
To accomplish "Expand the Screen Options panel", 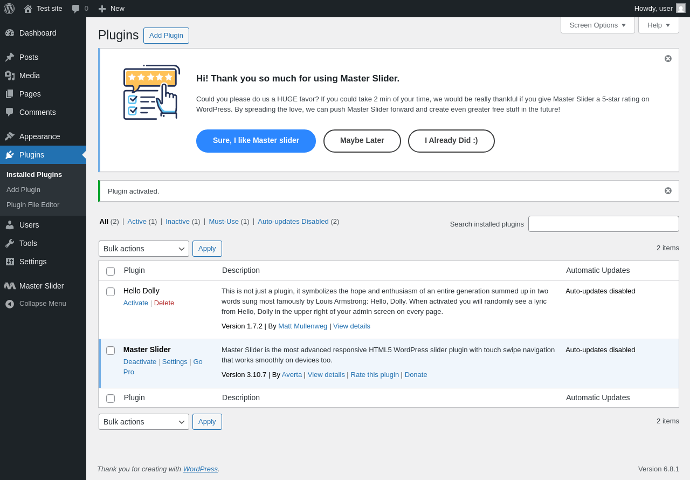I will [597, 25].
